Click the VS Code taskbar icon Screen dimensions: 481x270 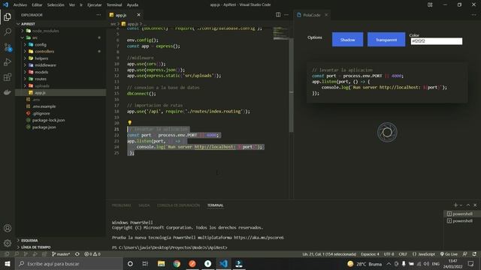click(223, 263)
